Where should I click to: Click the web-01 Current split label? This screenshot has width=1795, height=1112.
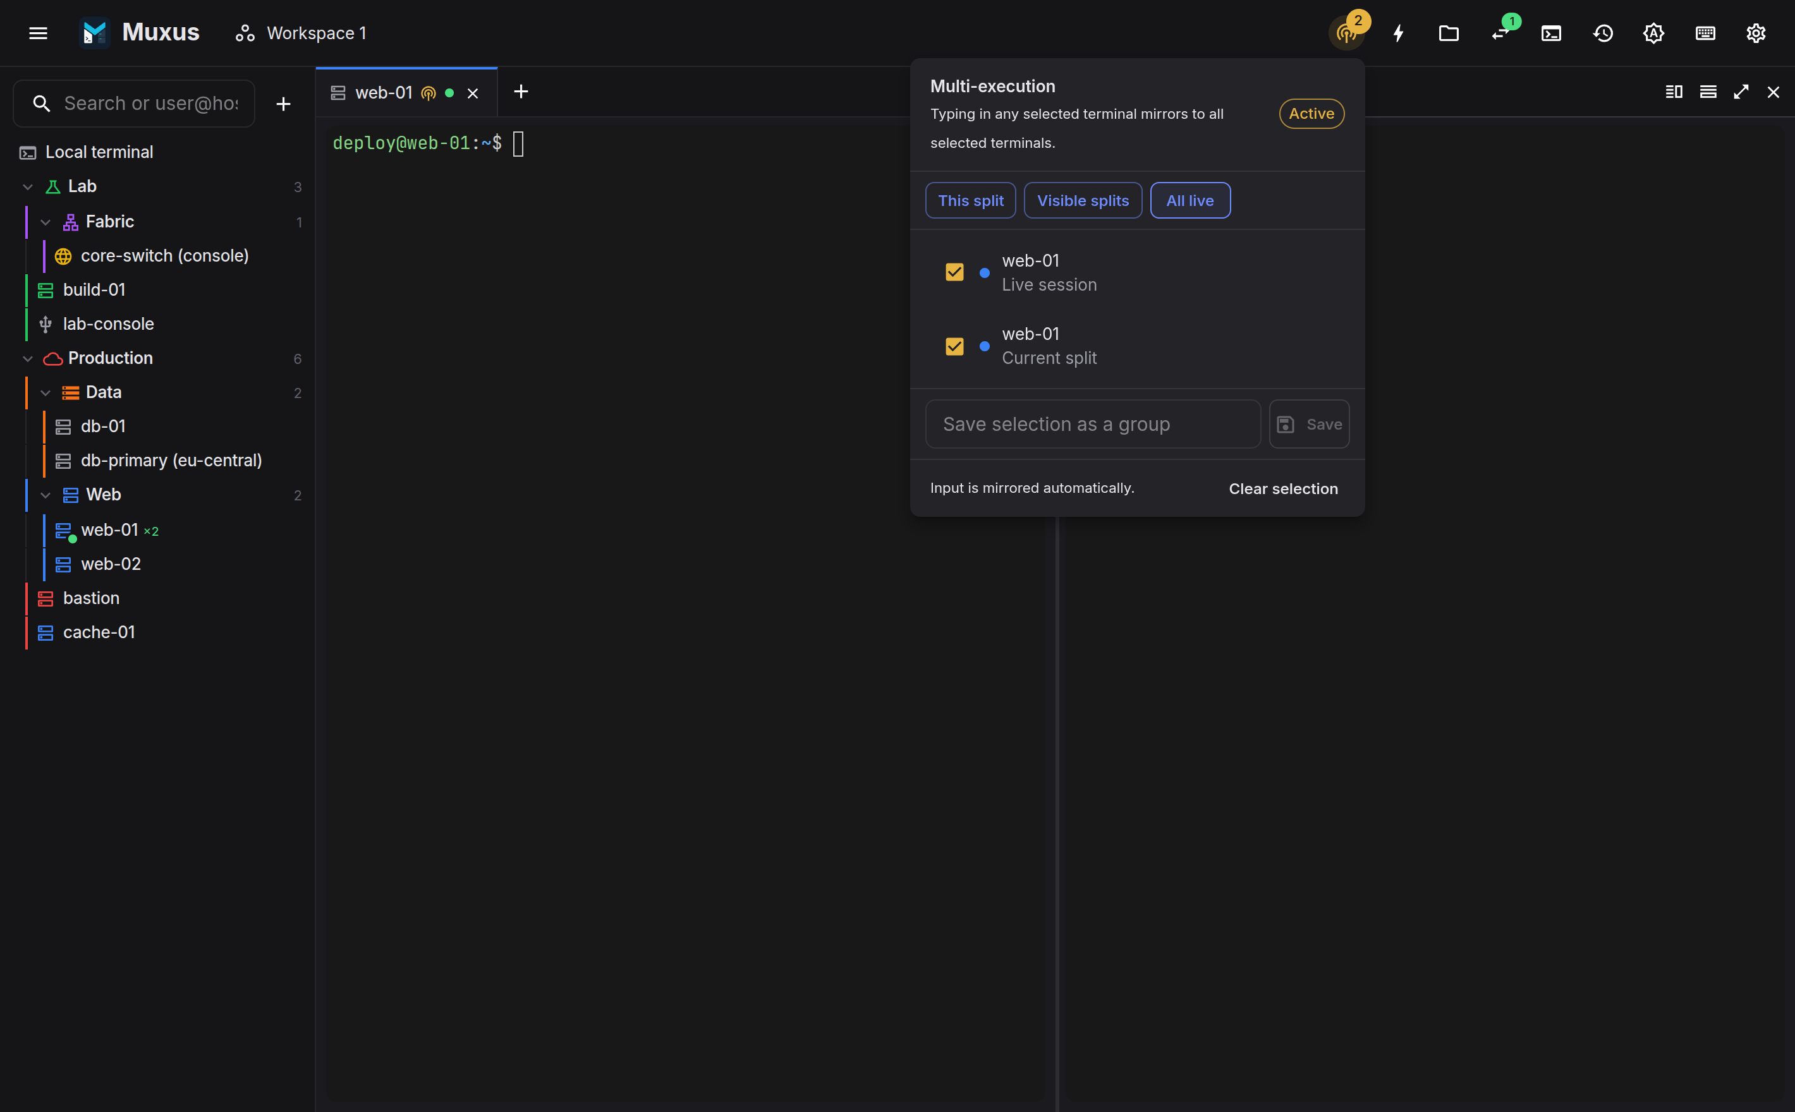[1049, 346]
